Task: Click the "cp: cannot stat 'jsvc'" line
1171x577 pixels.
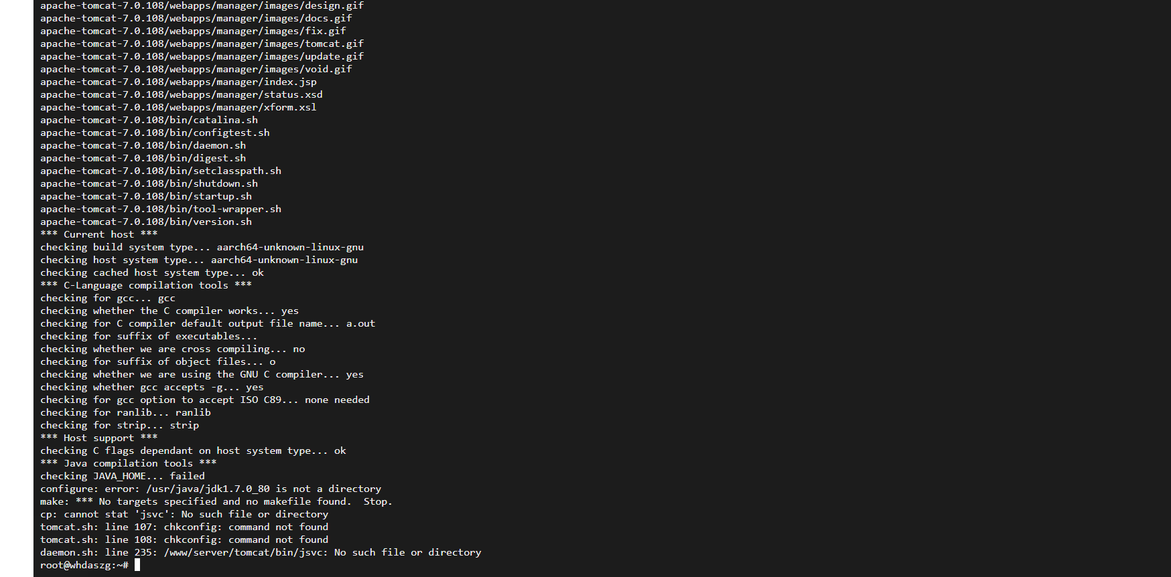Action: point(184,514)
